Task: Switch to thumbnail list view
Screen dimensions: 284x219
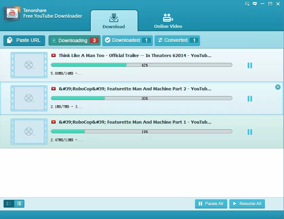Action: [x=9, y=204]
